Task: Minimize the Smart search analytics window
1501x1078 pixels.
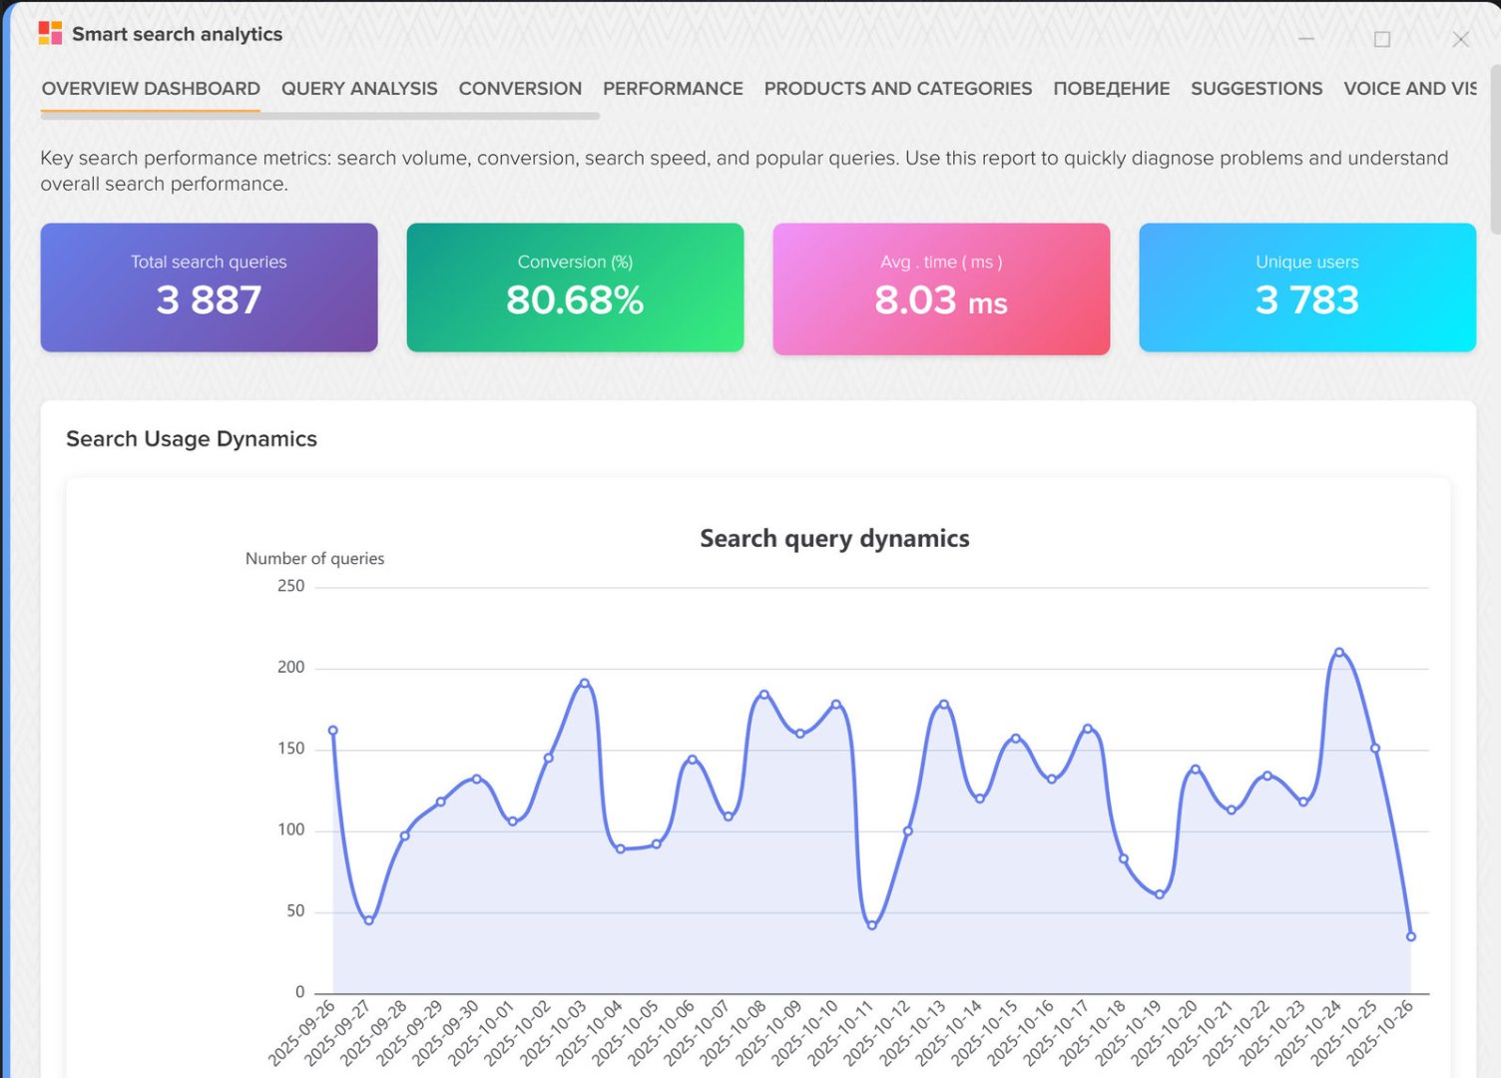Action: click(x=1306, y=39)
